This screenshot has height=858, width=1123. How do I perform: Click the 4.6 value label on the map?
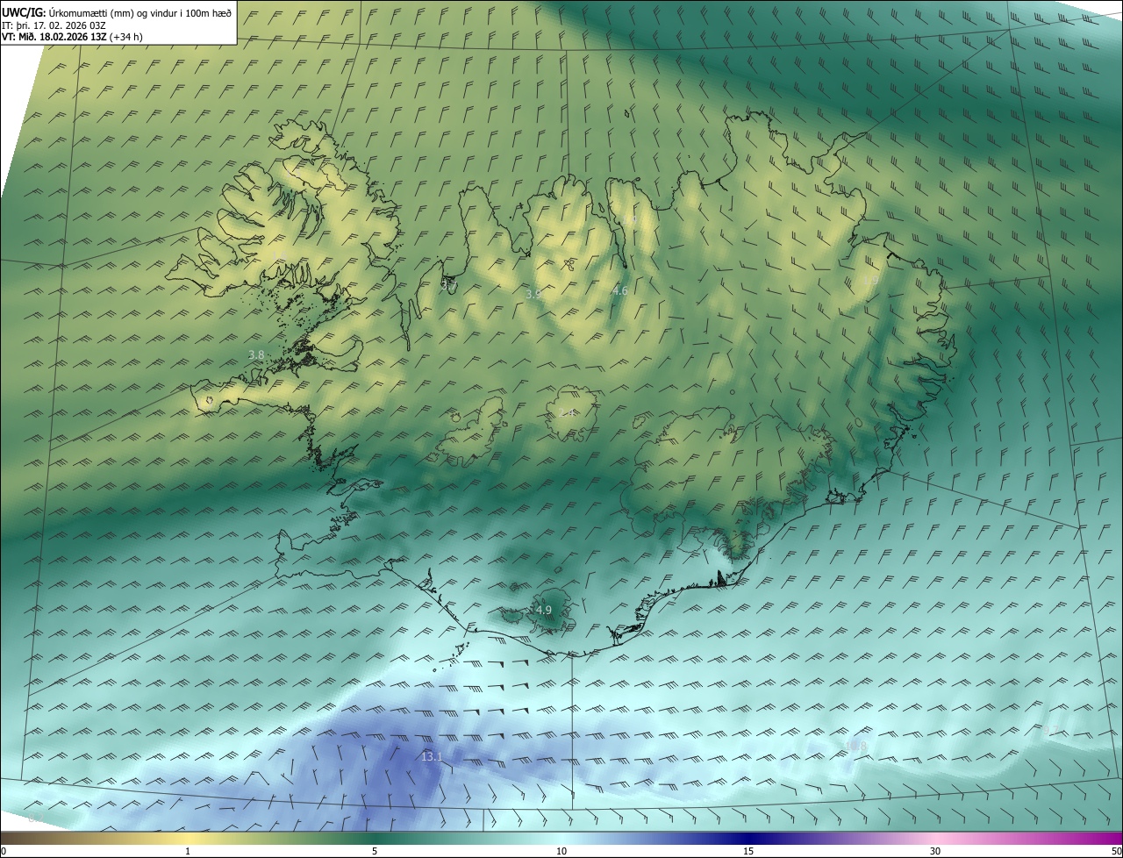coord(619,290)
